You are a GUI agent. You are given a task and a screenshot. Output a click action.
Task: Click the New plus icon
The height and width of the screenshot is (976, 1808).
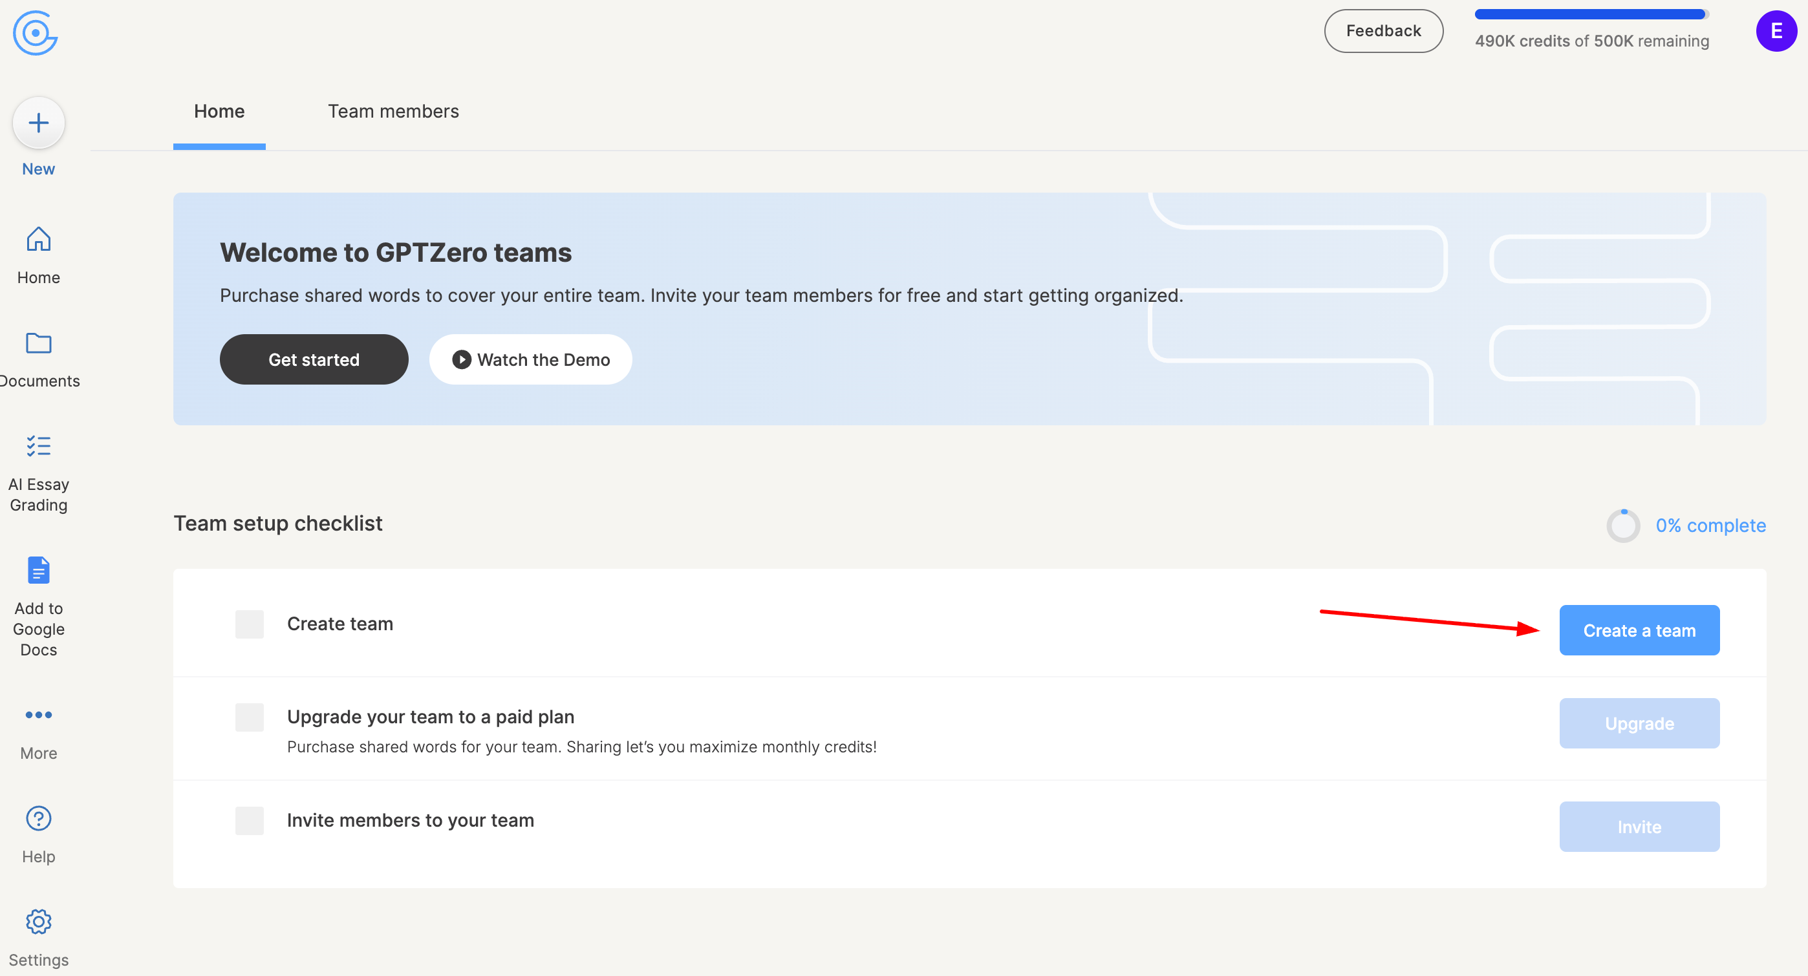(39, 123)
